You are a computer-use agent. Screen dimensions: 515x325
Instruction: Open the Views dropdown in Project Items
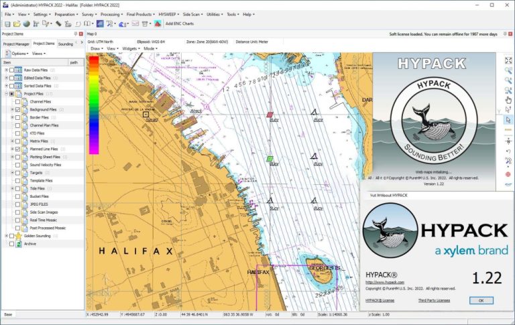[x=38, y=54]
